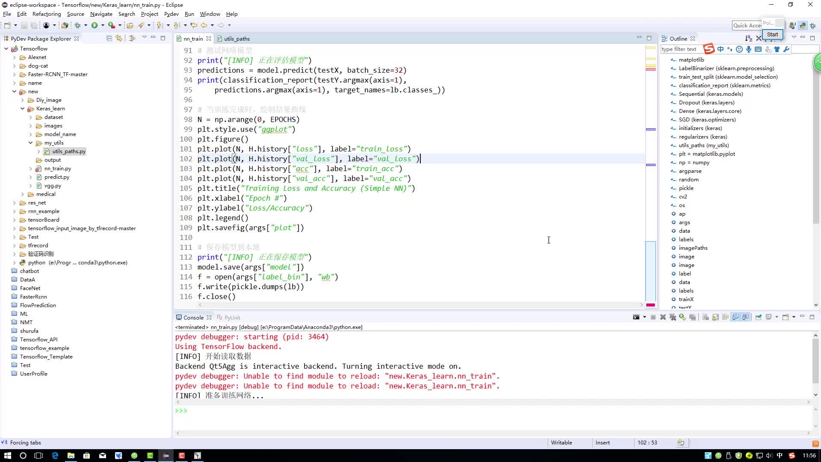Collapse all items in Outline view
The width and height of the screenshot is (821, 462).
pyautogui.click(x=759, y=38)
